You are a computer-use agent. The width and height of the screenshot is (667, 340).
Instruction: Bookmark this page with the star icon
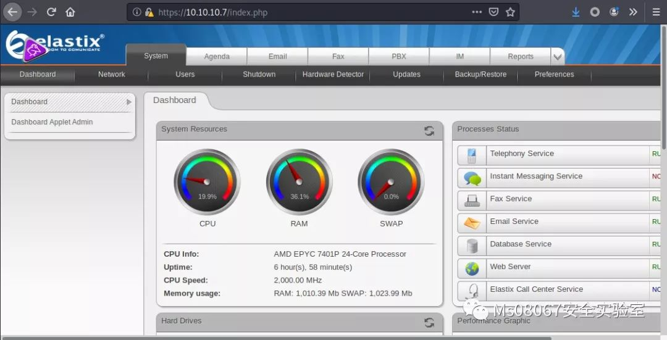510,12
